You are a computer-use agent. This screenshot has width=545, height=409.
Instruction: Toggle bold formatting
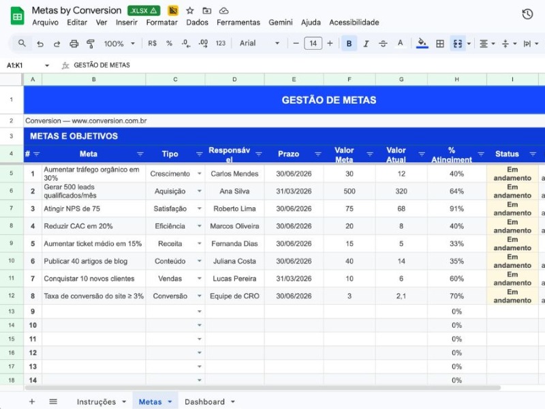(350, 43)
